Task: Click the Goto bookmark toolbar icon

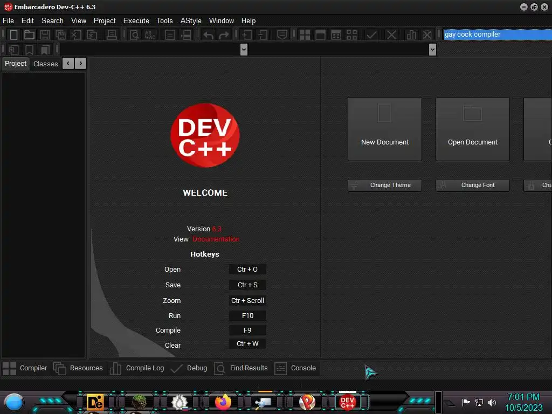Action: 45,50
